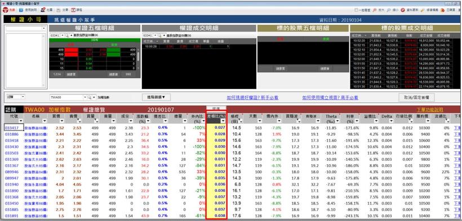Click the pencil settings icon in top toolbar
The height and width of the screenshot is (221, 462).
click(423, 10)
